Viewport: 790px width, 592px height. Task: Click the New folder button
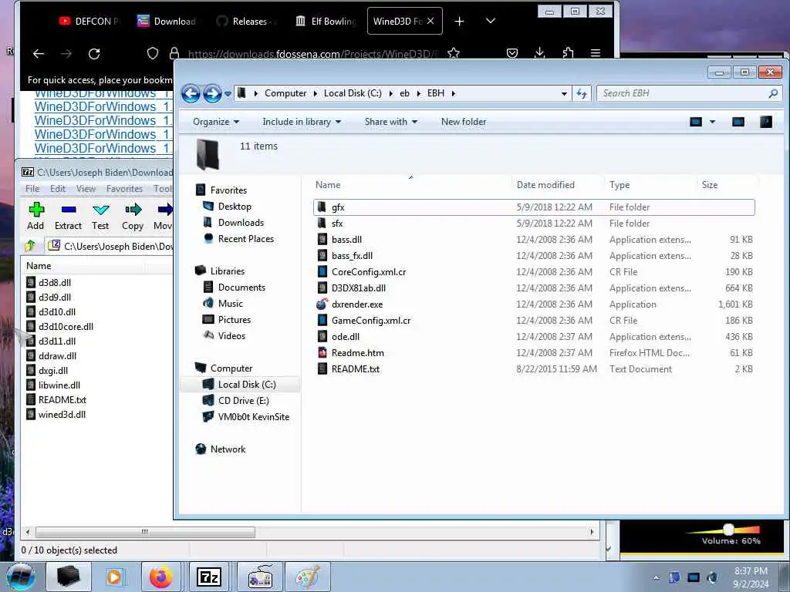[464, 122]
